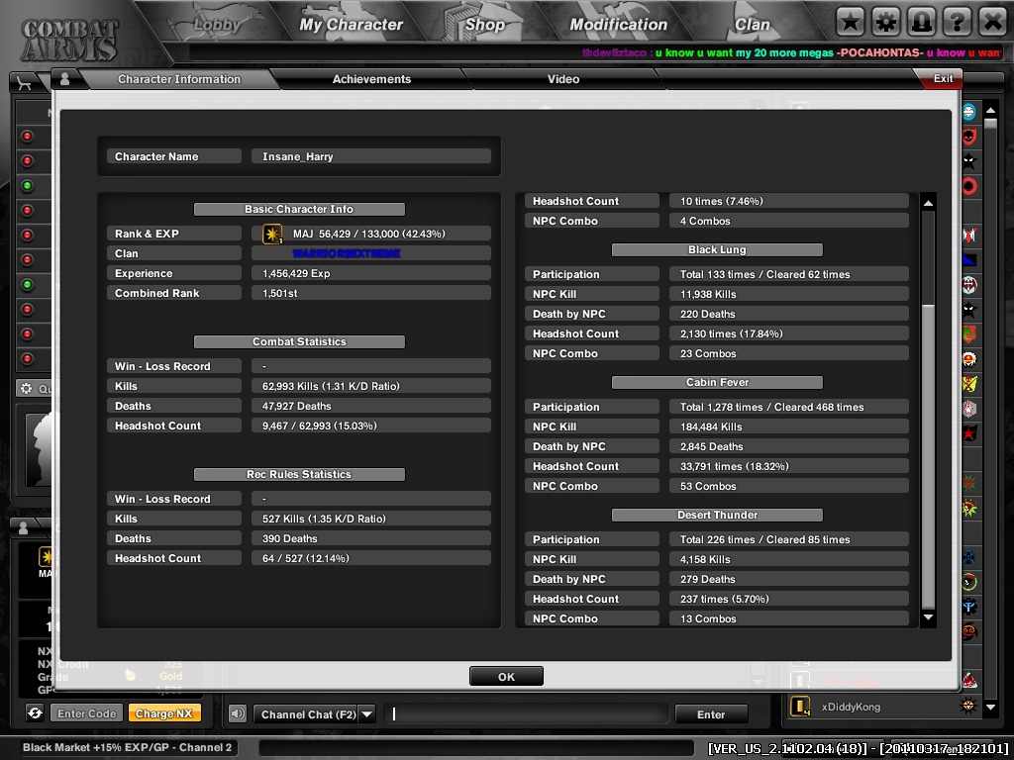Mute chat with the speaker icon
The image size is (1014, 760).
[x=238, y=713]
